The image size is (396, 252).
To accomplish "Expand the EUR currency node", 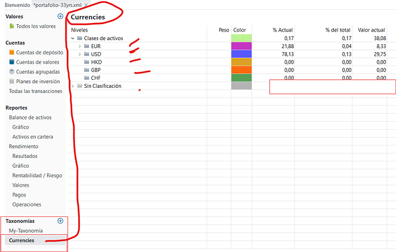I will click(x=80, y=46).
